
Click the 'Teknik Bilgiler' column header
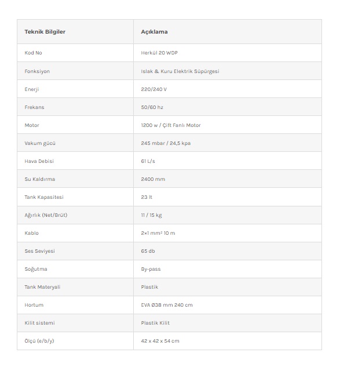click(45, 31)
